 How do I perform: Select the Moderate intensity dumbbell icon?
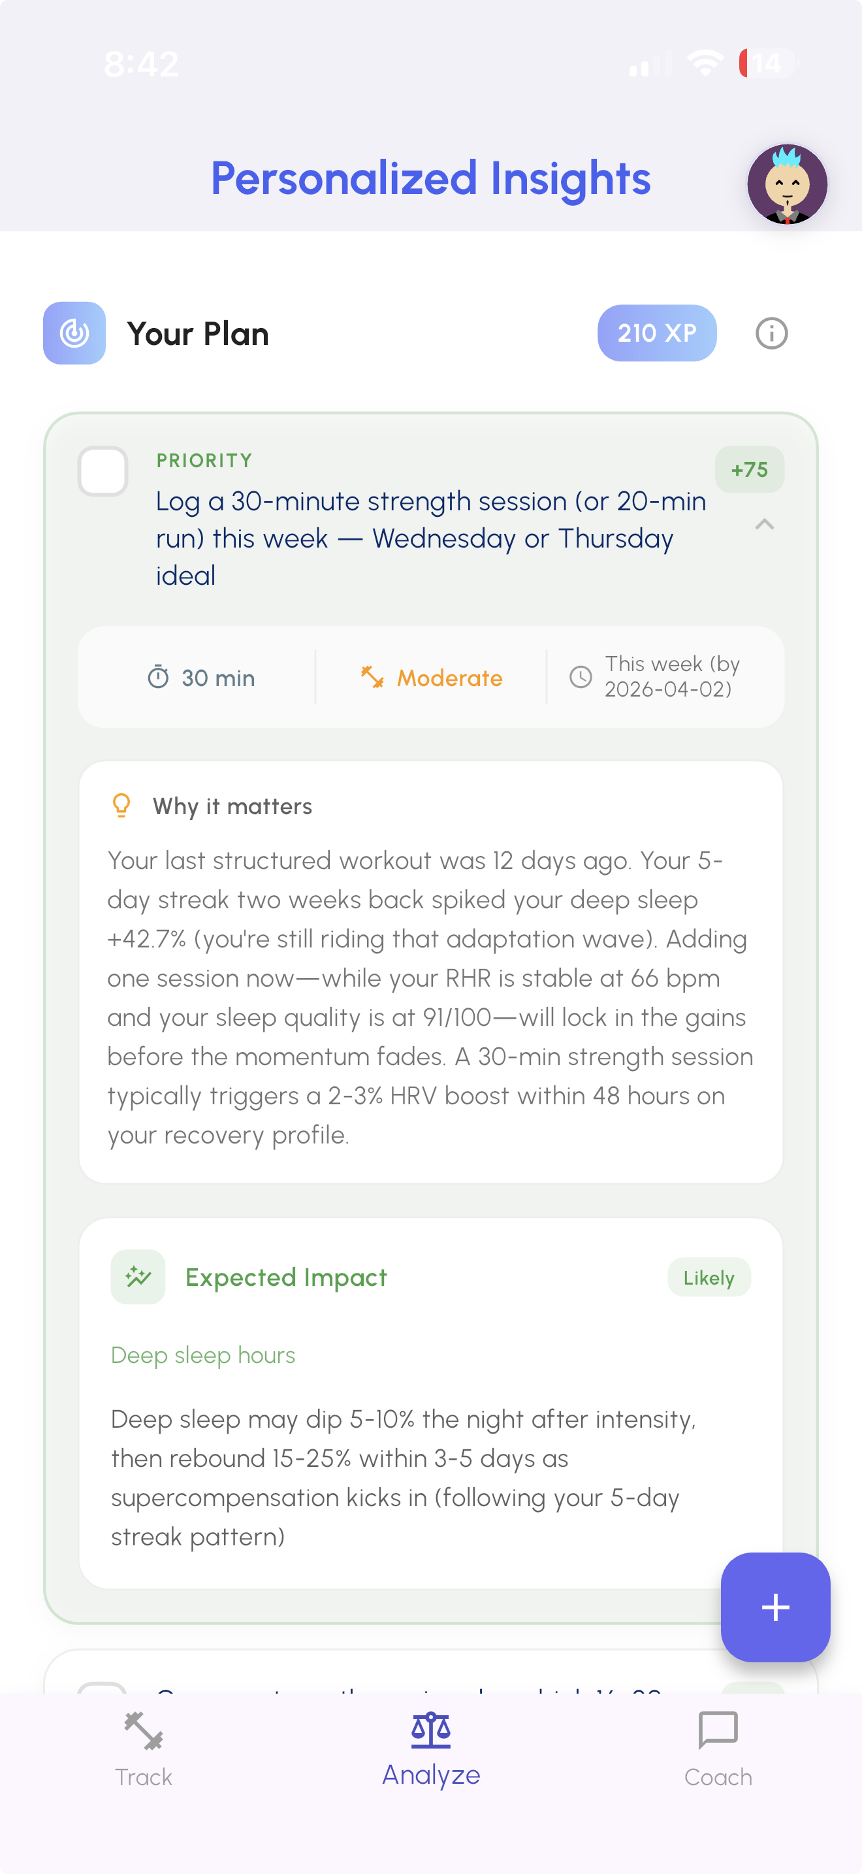pyautogui.click(x=373, y=678)
